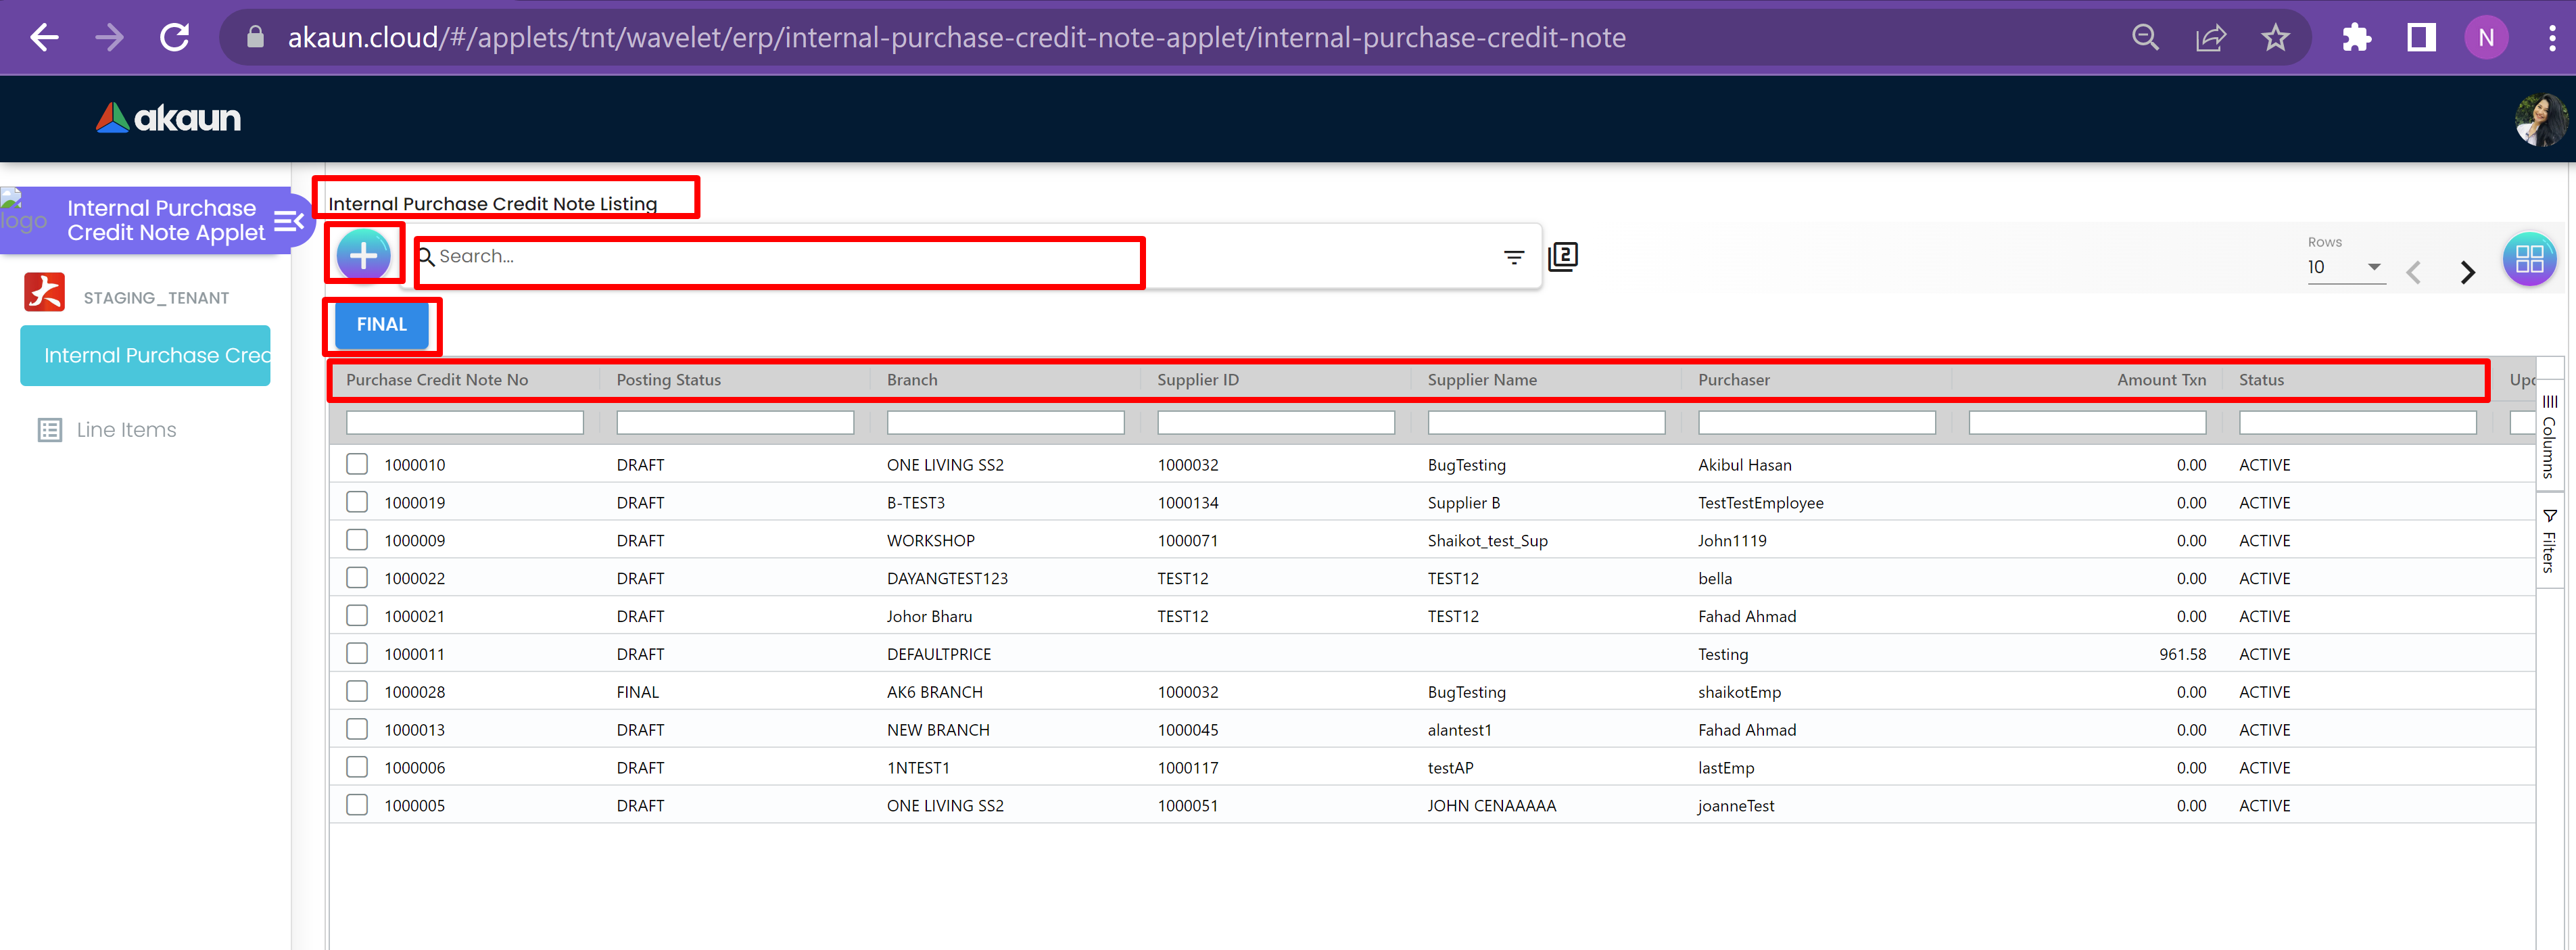Expand the Columns side panel
This screenshot has height=950, width=2576.
click(x=2549, y=436)
